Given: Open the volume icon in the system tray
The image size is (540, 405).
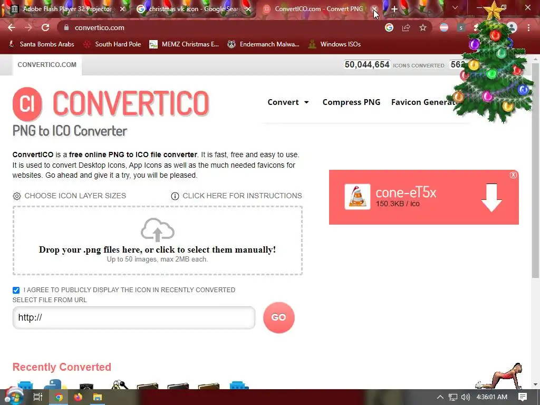Looking at the screenshot, I should (x=466, y=397).
